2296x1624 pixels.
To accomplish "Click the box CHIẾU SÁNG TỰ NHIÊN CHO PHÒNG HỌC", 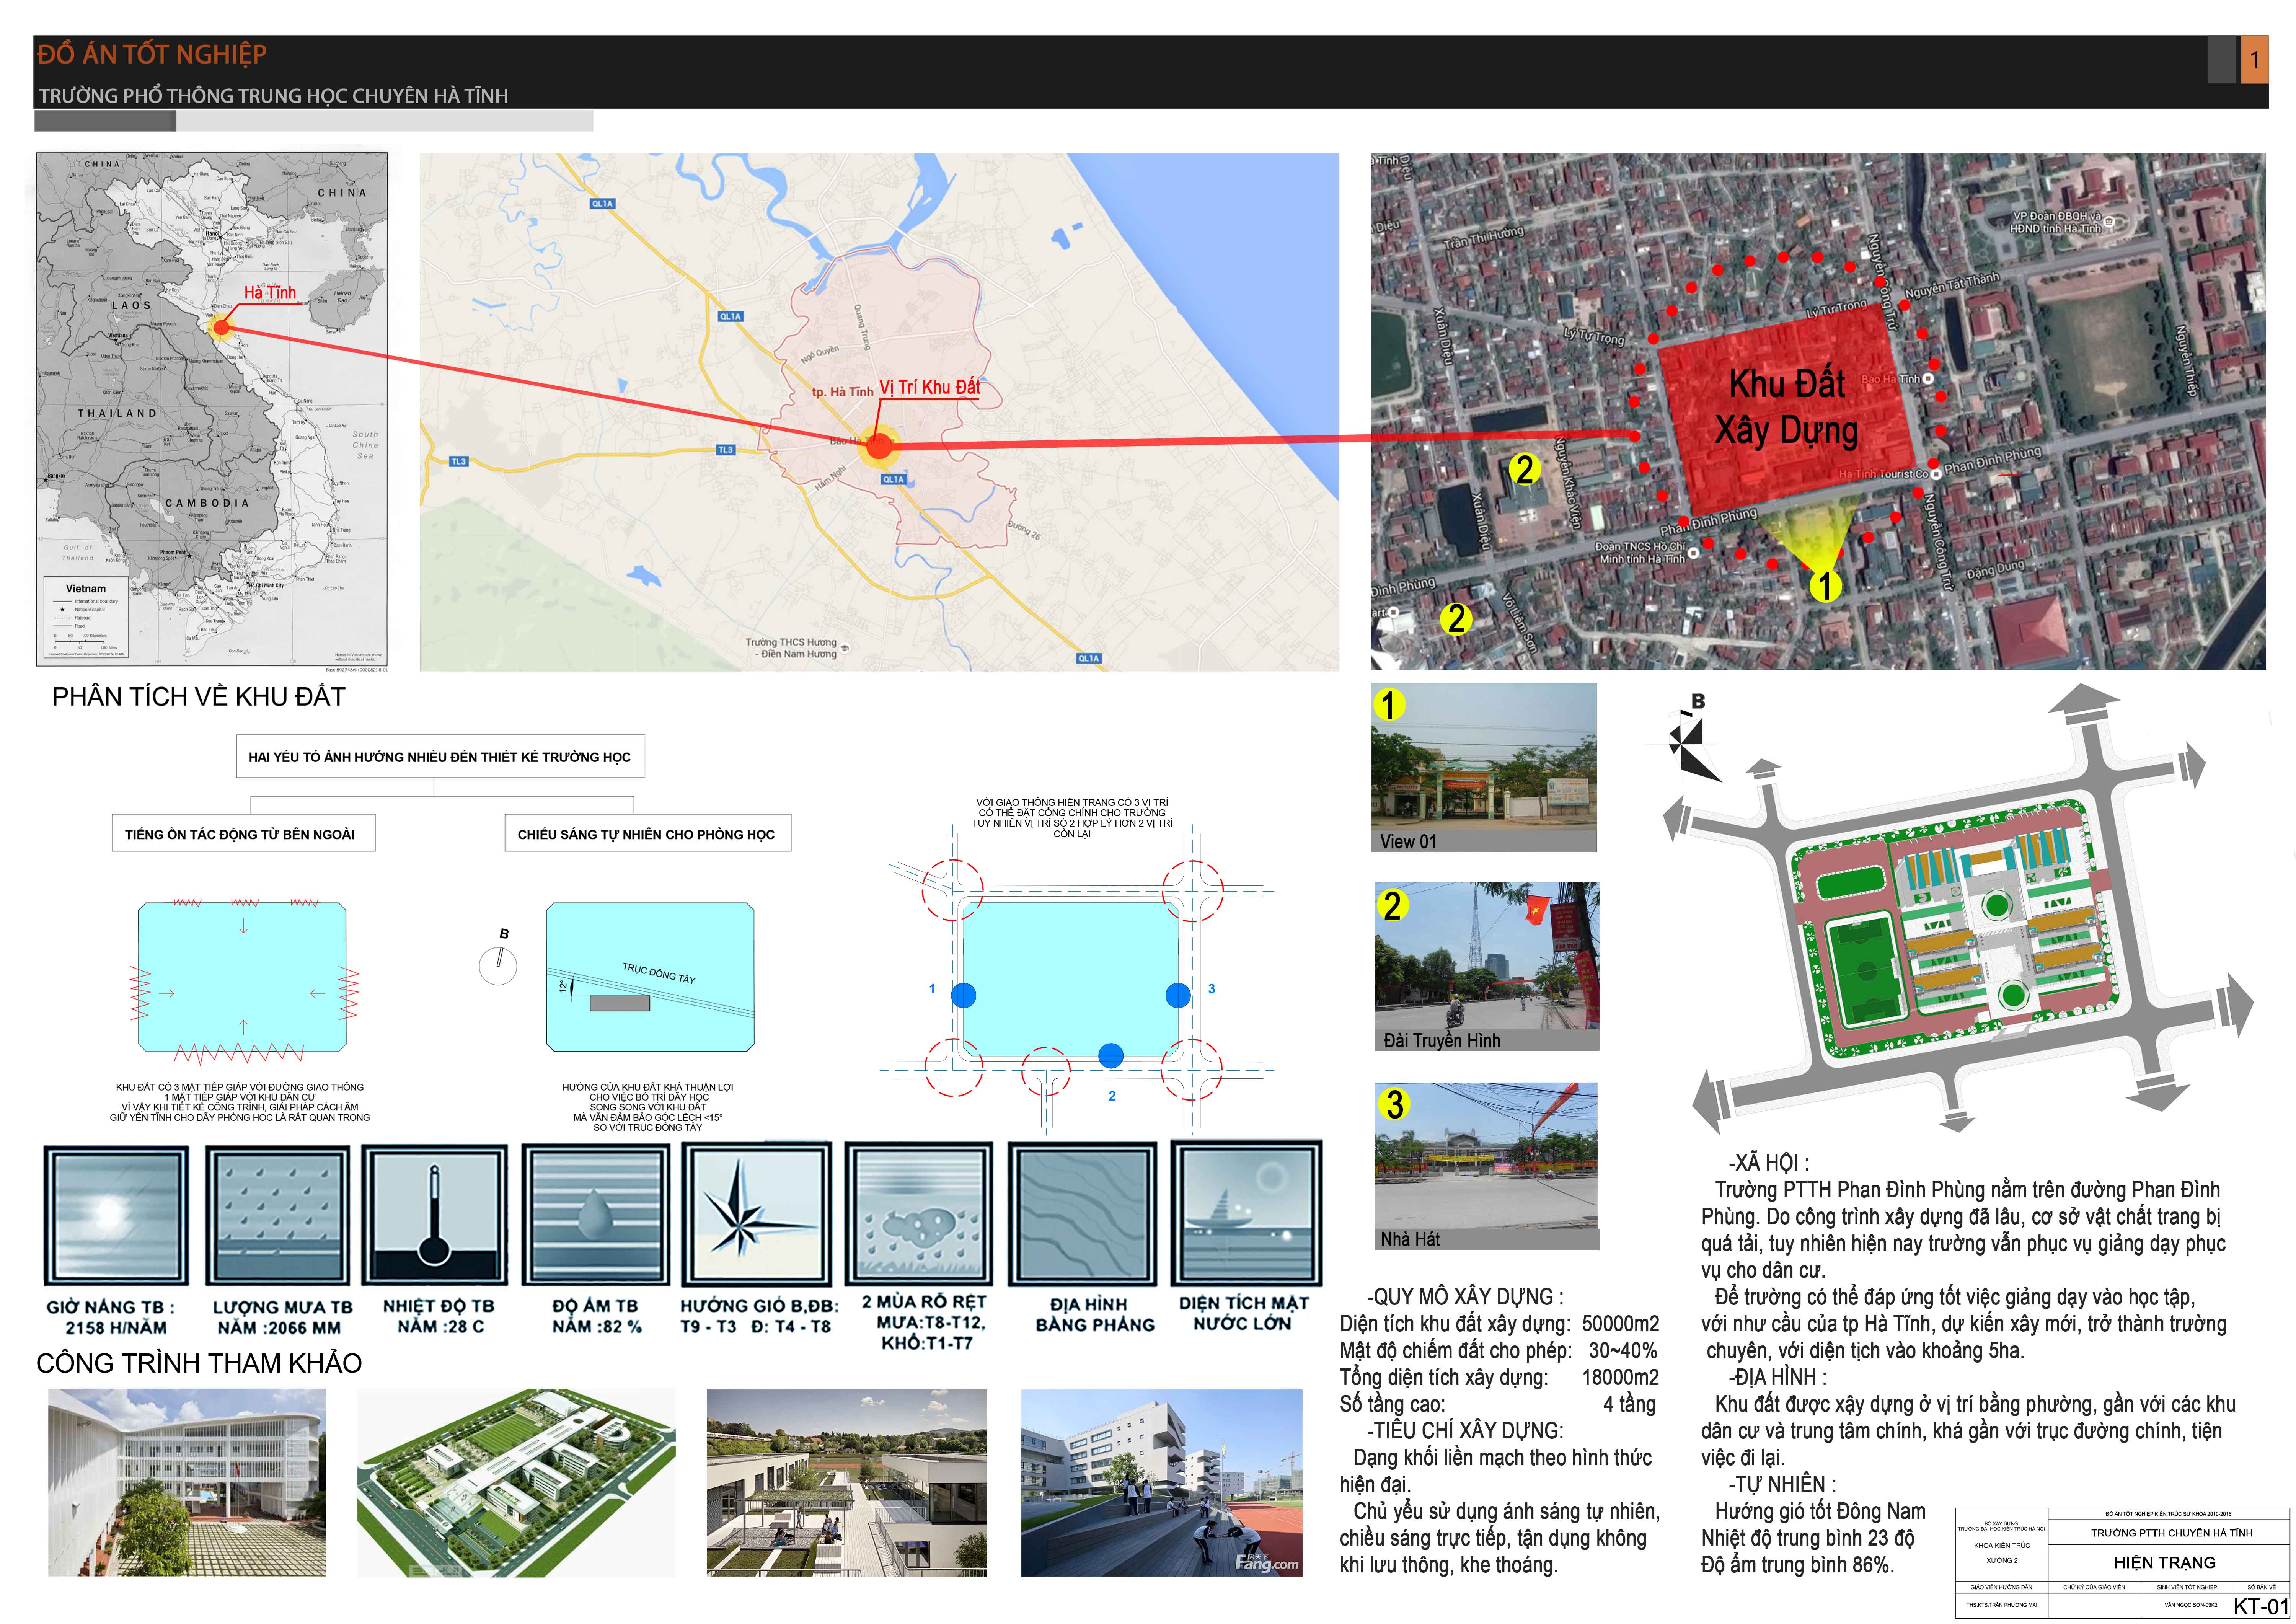I will [647, 833].
